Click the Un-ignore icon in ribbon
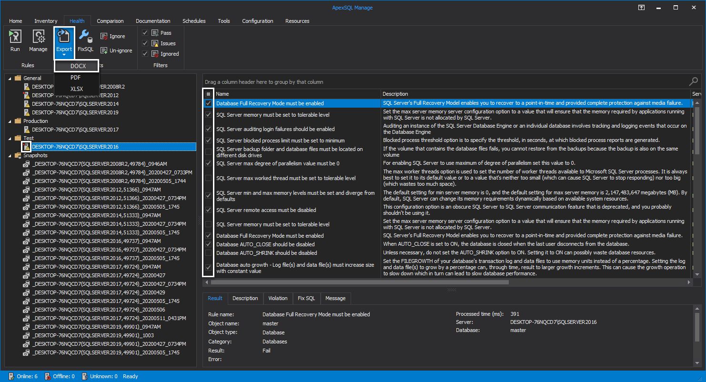 click(x=104, y=50)
